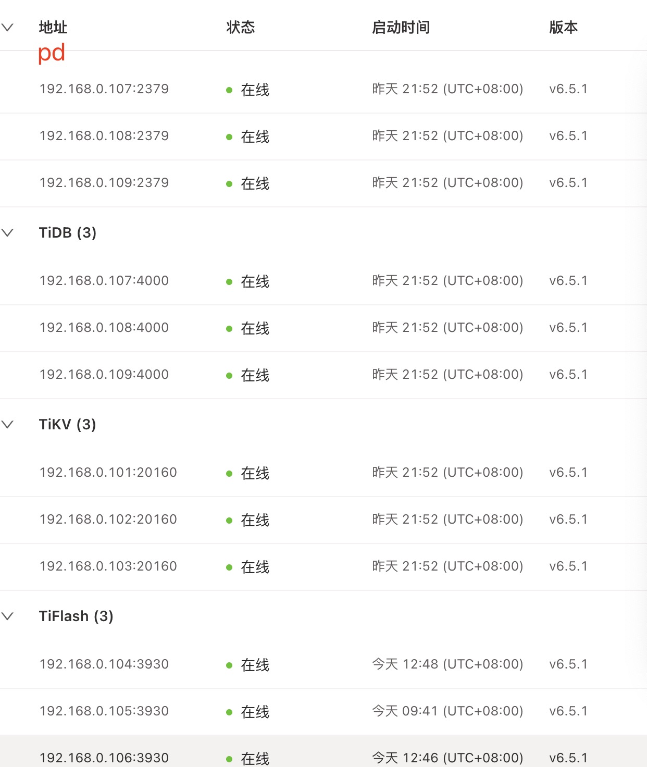
Task: Click green status dot for 192.168.0.103:20160
Action: coord(229,567)
